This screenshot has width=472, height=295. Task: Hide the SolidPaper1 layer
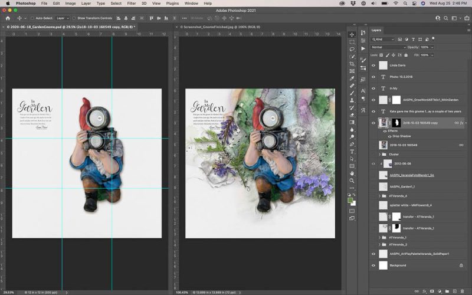tap(373, 254)
